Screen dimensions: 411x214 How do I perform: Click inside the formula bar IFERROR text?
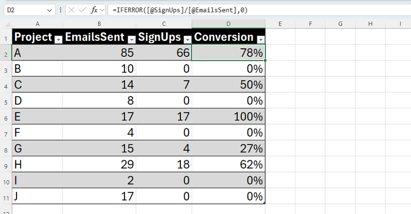pyautogui.click(x=180, y=10)
